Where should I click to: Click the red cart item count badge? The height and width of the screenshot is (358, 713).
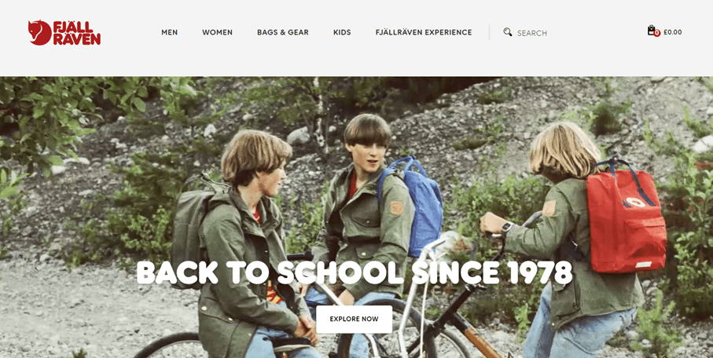pyautogui.click(x=657, y=34)
